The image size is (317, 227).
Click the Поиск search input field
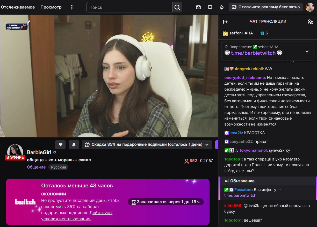pyautogui.click(x=129, y=7)
